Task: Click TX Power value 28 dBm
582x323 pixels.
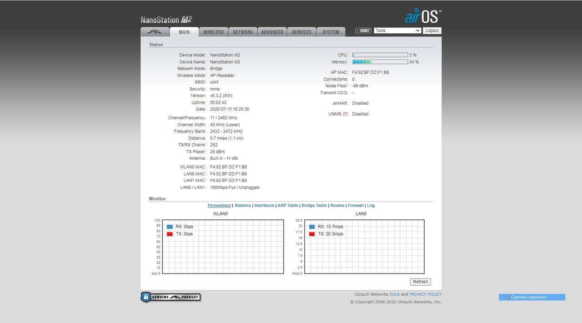Action: pyautogui.click(x=217, y=152)
